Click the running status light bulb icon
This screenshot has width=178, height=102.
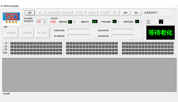tap(161, 22)
